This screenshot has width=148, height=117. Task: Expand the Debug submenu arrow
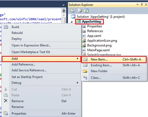[77, 83]
